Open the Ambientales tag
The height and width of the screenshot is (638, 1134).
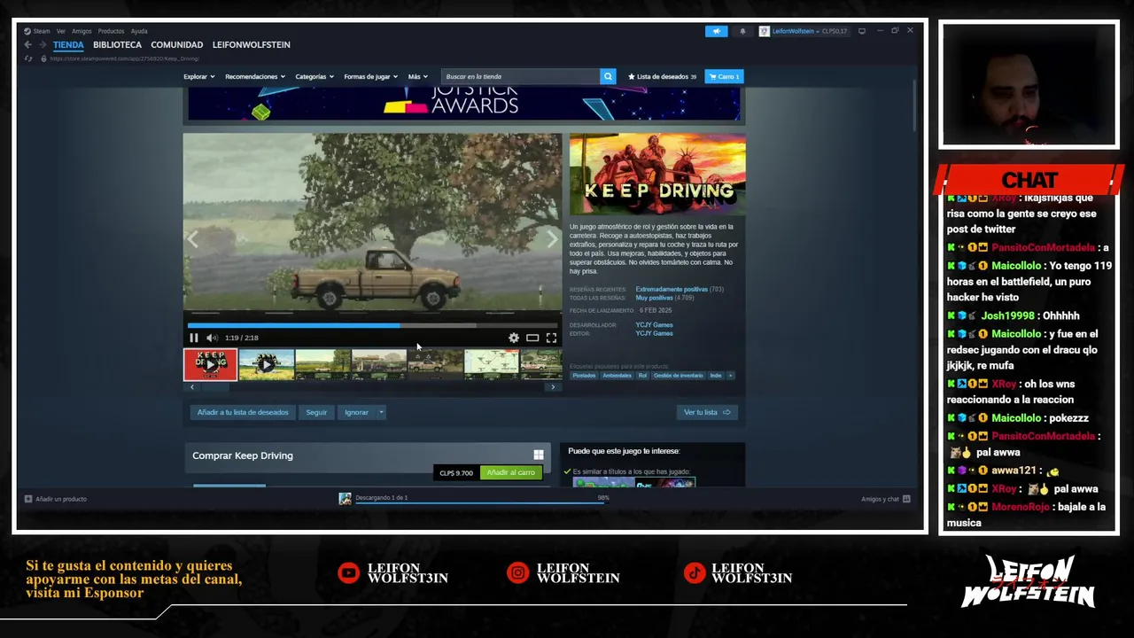coord(617,376)
